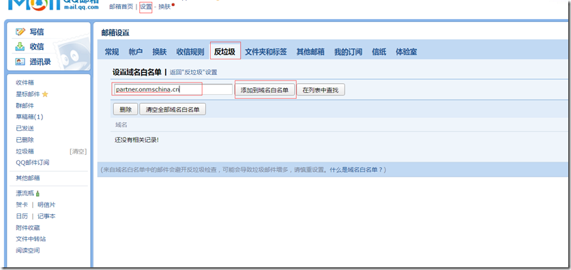Open 设置 in the top bar
Screen dimensions: 571x270
click(x=146, y=7)
